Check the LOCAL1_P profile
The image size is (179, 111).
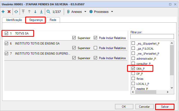point(133,83)
